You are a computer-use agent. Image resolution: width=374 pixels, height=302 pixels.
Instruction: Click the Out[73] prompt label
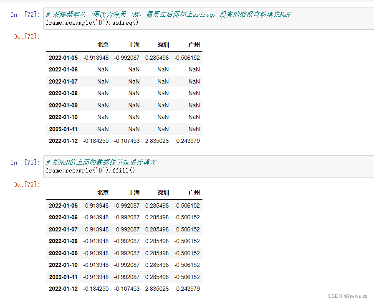(x=27, y=185)
